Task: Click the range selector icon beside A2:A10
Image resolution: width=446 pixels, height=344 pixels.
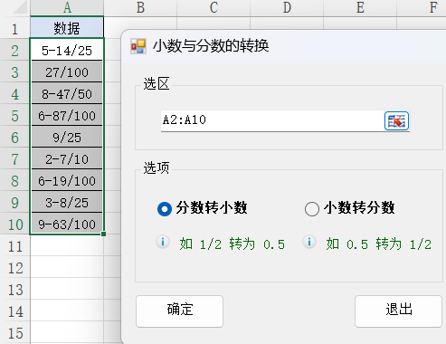Action: [x=396, y=121]
